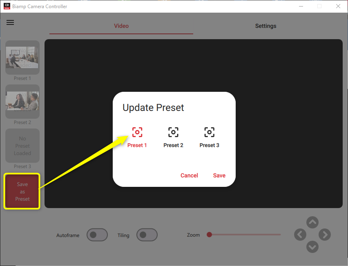Enable the Tiling switch
This screenshot has height=266, width=348.
click(x=147, y=235)
